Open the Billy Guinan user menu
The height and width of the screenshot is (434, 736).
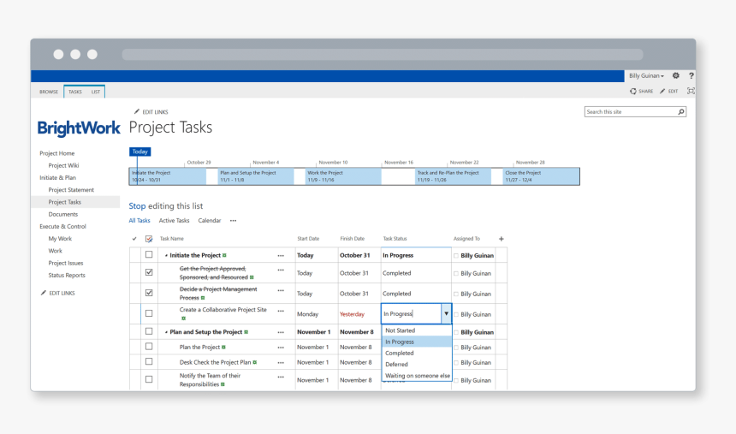pyautogui.click(x=646, y=75)
